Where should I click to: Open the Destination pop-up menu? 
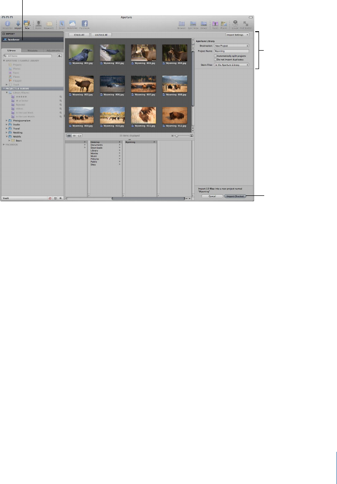pos(232,46)
